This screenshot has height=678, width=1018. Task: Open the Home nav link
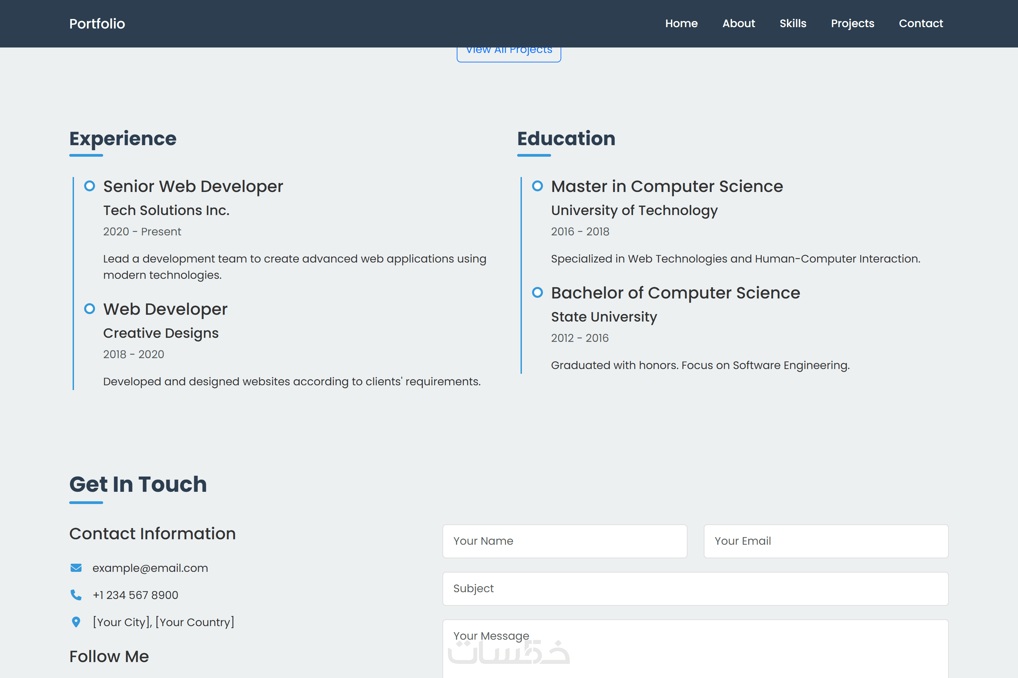point(681,23)
